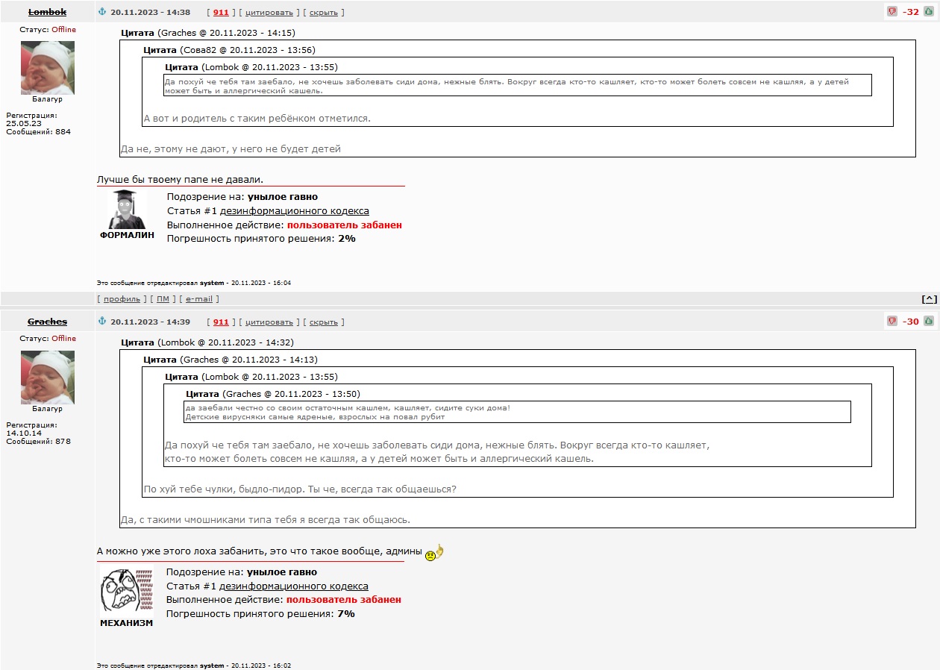Open the Graches username link

(48, 322)
